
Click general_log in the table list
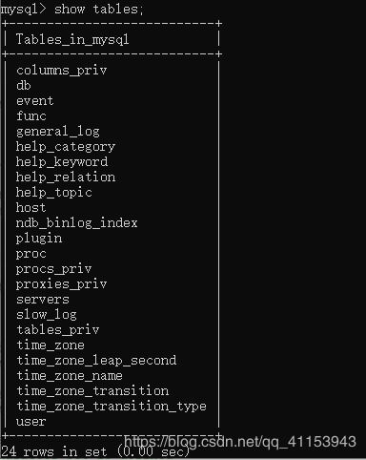(x=58, y=132)
